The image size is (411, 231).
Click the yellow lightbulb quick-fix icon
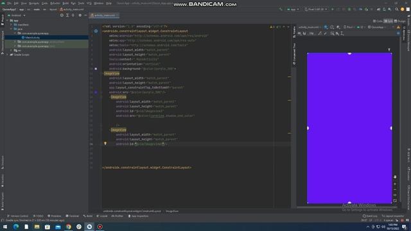pos(105,144)
